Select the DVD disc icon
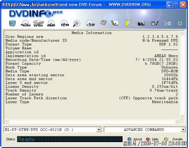The height and width of the screenshot is (148, 189). [51, 23]
